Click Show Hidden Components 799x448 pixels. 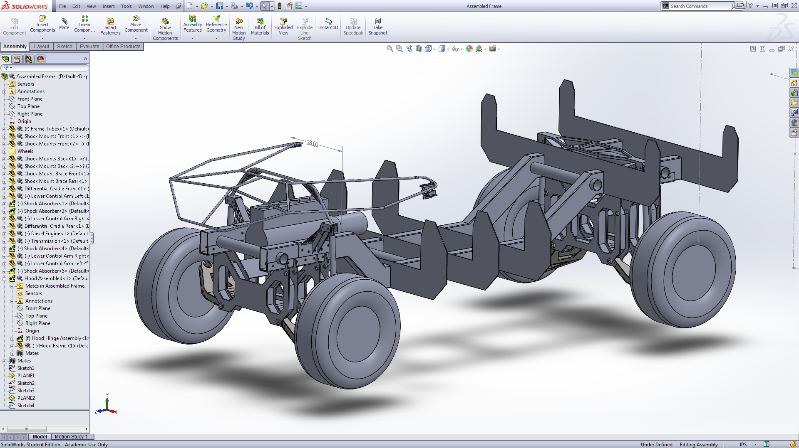[165, 29]
